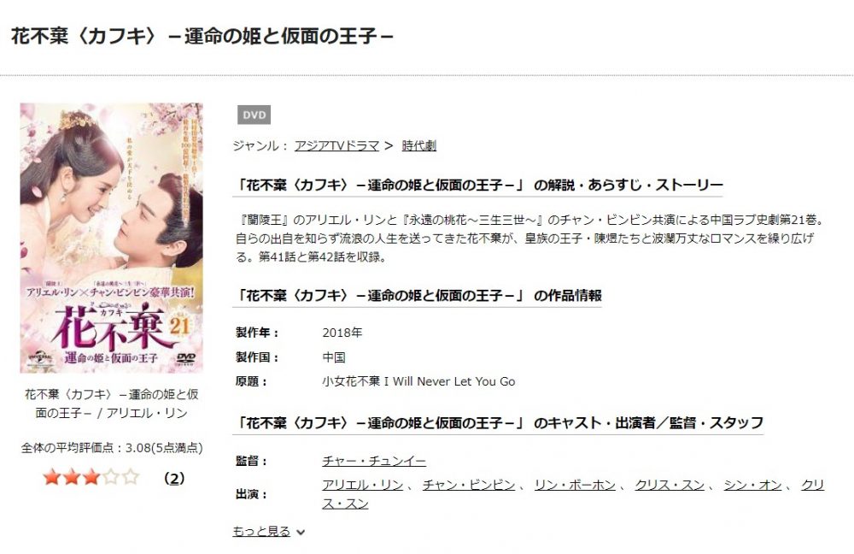Click the gray DVD badge icon
The image size is (854, 554).
pyautogui.click(x=254, y=115)
